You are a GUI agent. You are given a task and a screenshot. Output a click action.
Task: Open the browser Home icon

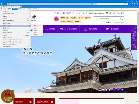tap(130, 4)
